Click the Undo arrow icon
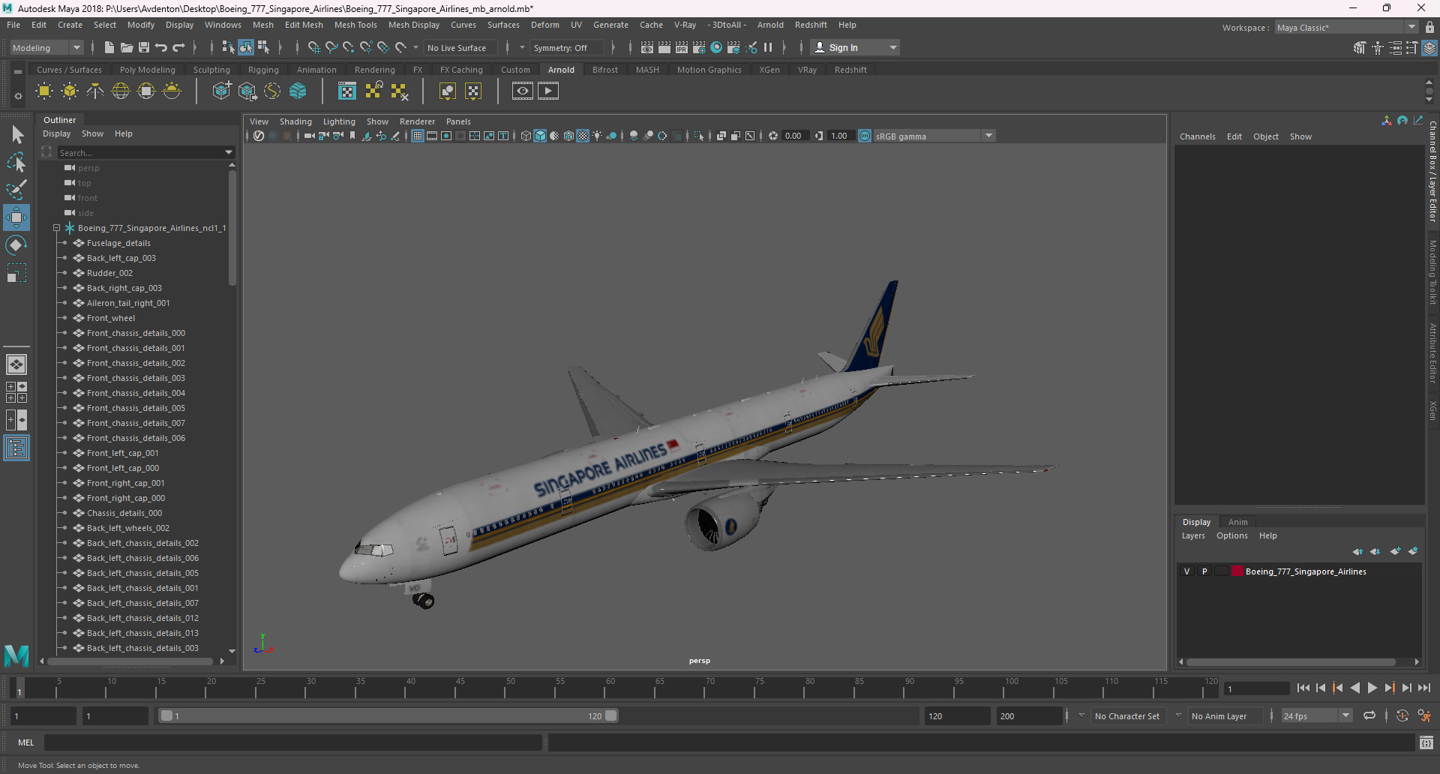The height and width of the screenshot is (774, 1440). [161, 47]
